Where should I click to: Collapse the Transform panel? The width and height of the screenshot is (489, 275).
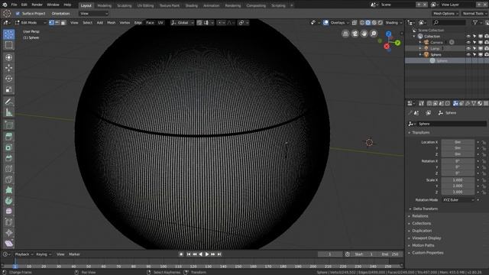tap(420, 132)
